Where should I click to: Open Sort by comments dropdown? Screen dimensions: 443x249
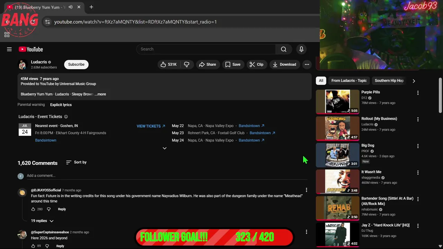tap(76, 162)
